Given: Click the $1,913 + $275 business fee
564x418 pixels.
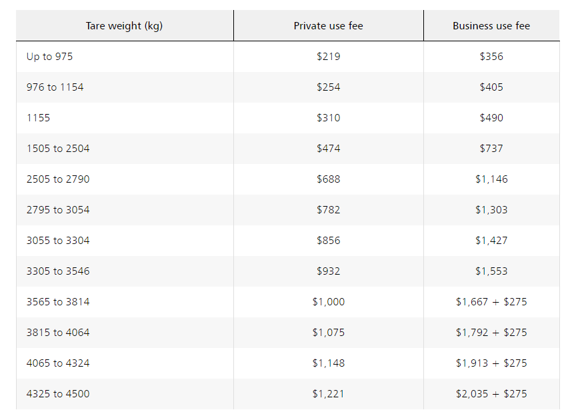Looking at the screenshot, I should click(x=491, y=363).
